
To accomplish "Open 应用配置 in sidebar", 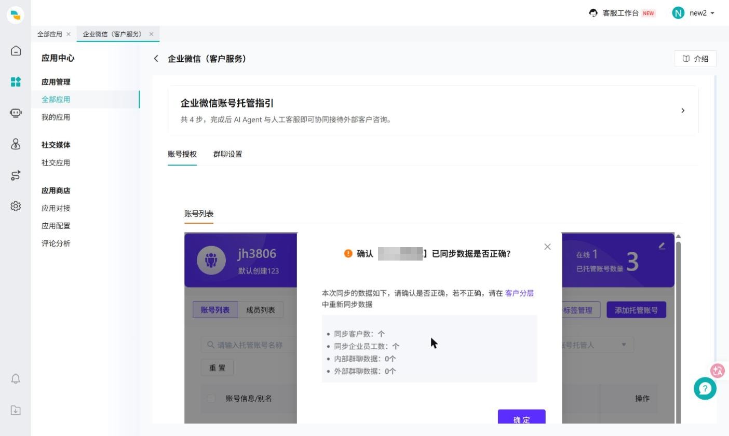I will coord(56,226).
